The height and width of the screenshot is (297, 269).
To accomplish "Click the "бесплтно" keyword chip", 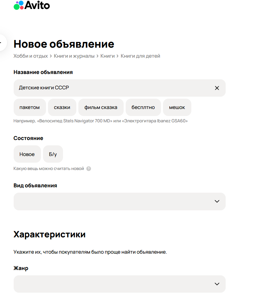I will point(143,107).
